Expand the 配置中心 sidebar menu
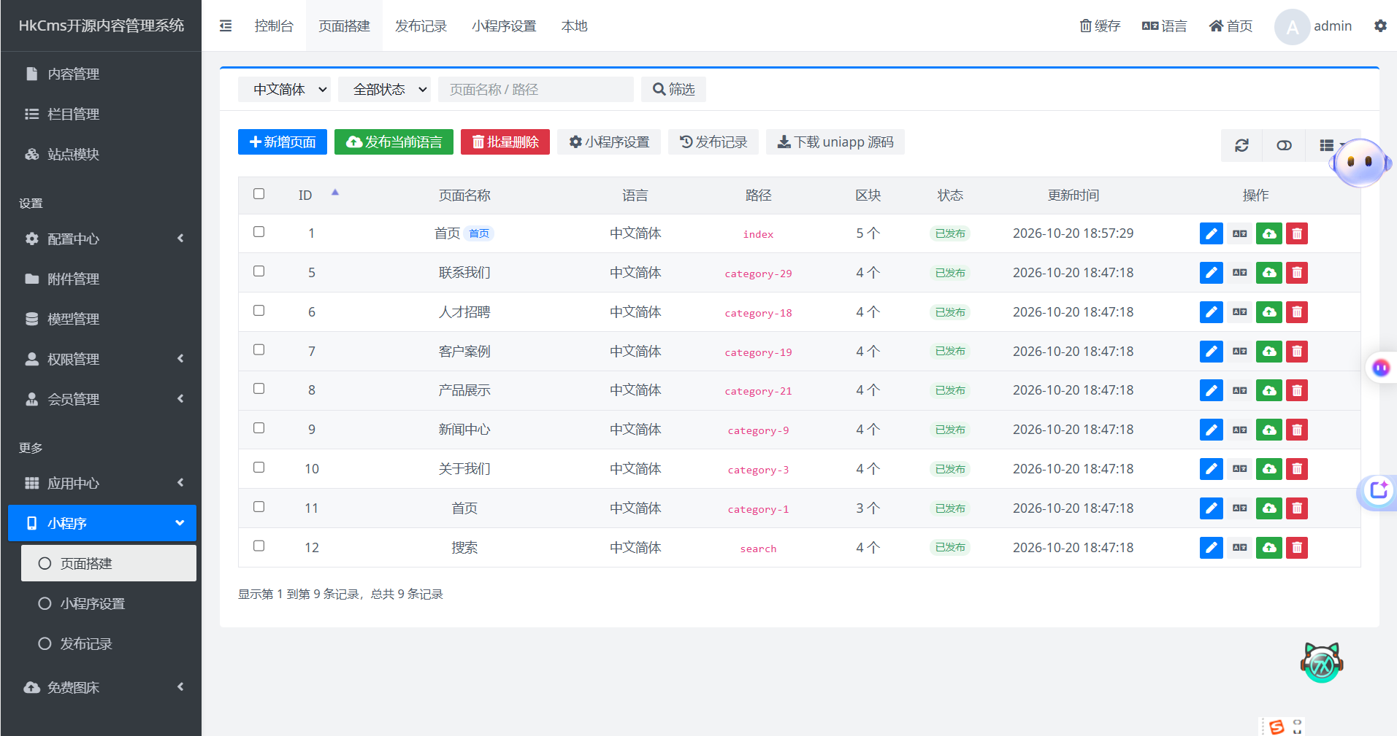Screen dimensions: 1397x736 pos(102,239)
